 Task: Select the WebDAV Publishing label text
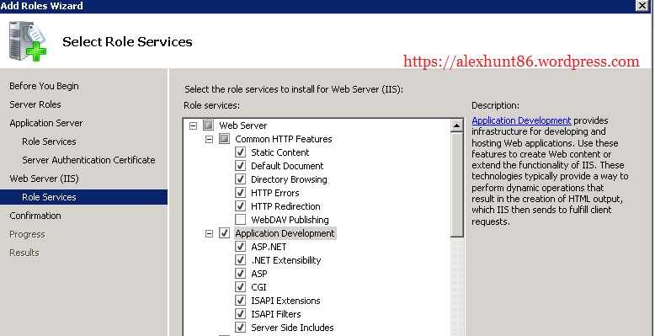(290, 220)
